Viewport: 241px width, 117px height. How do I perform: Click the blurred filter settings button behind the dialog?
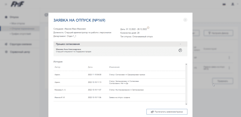coord(218,33)
